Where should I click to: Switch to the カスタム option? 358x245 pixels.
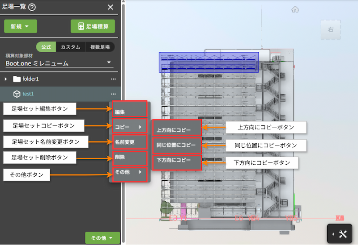(70, 47)
